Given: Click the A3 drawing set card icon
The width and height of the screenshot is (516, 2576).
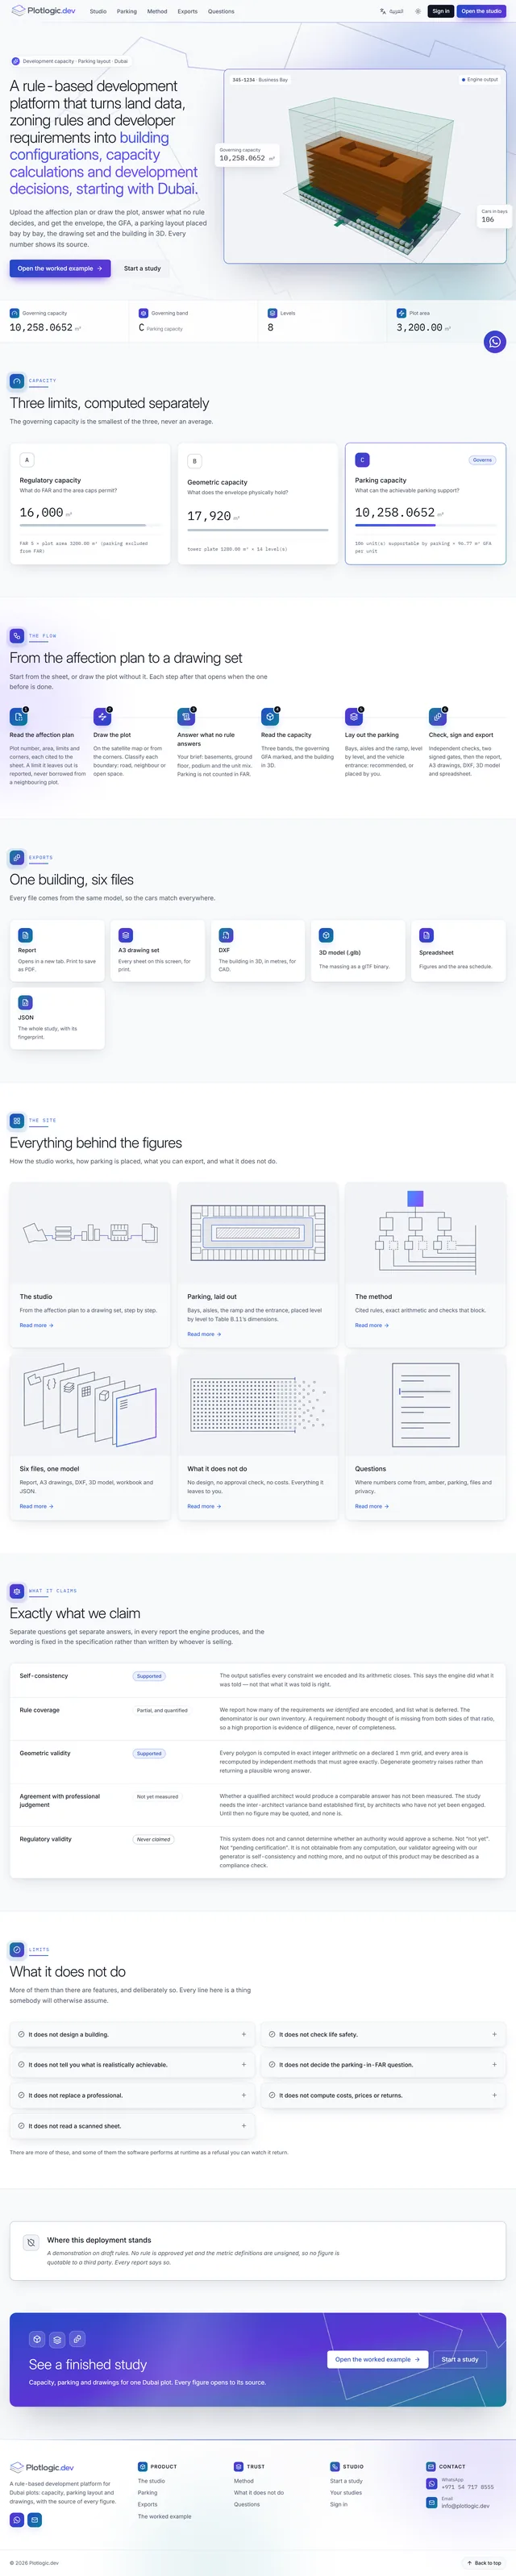Looking at the screenshot, I should click(125, 935).
